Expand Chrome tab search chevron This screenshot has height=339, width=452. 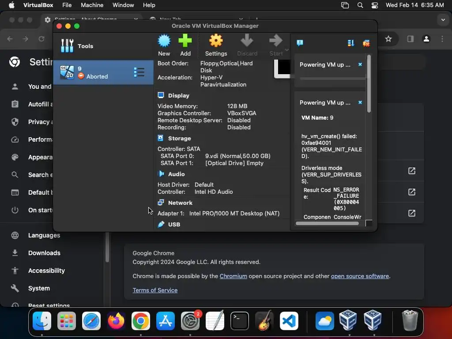coord(443,20)
